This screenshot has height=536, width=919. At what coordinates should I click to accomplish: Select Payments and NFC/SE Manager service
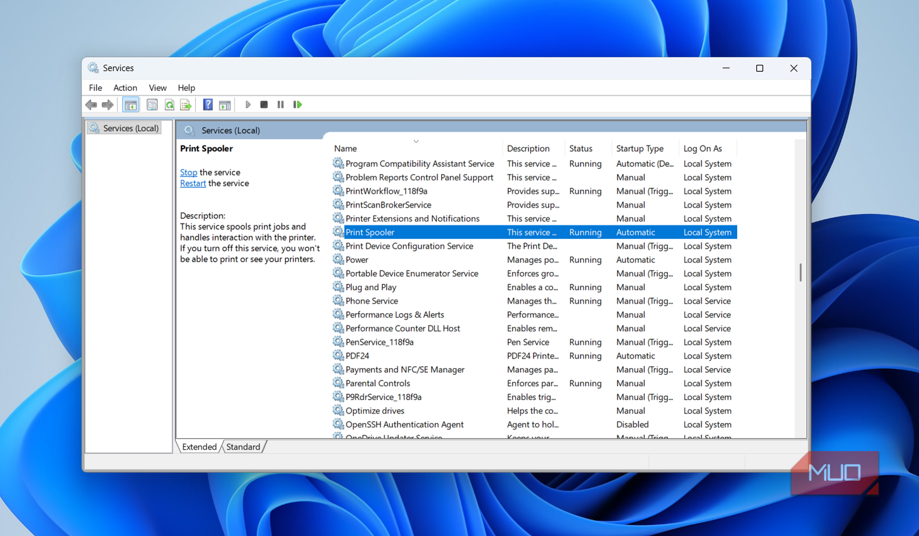click(534, 370)
